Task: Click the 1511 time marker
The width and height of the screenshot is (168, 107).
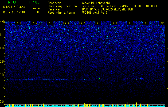Action: tap(18, 23)
